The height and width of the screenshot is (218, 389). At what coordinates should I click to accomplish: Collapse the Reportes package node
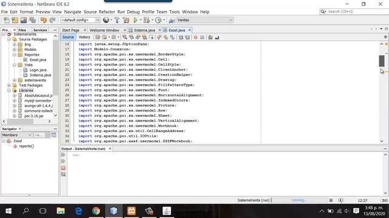(15, 54)
